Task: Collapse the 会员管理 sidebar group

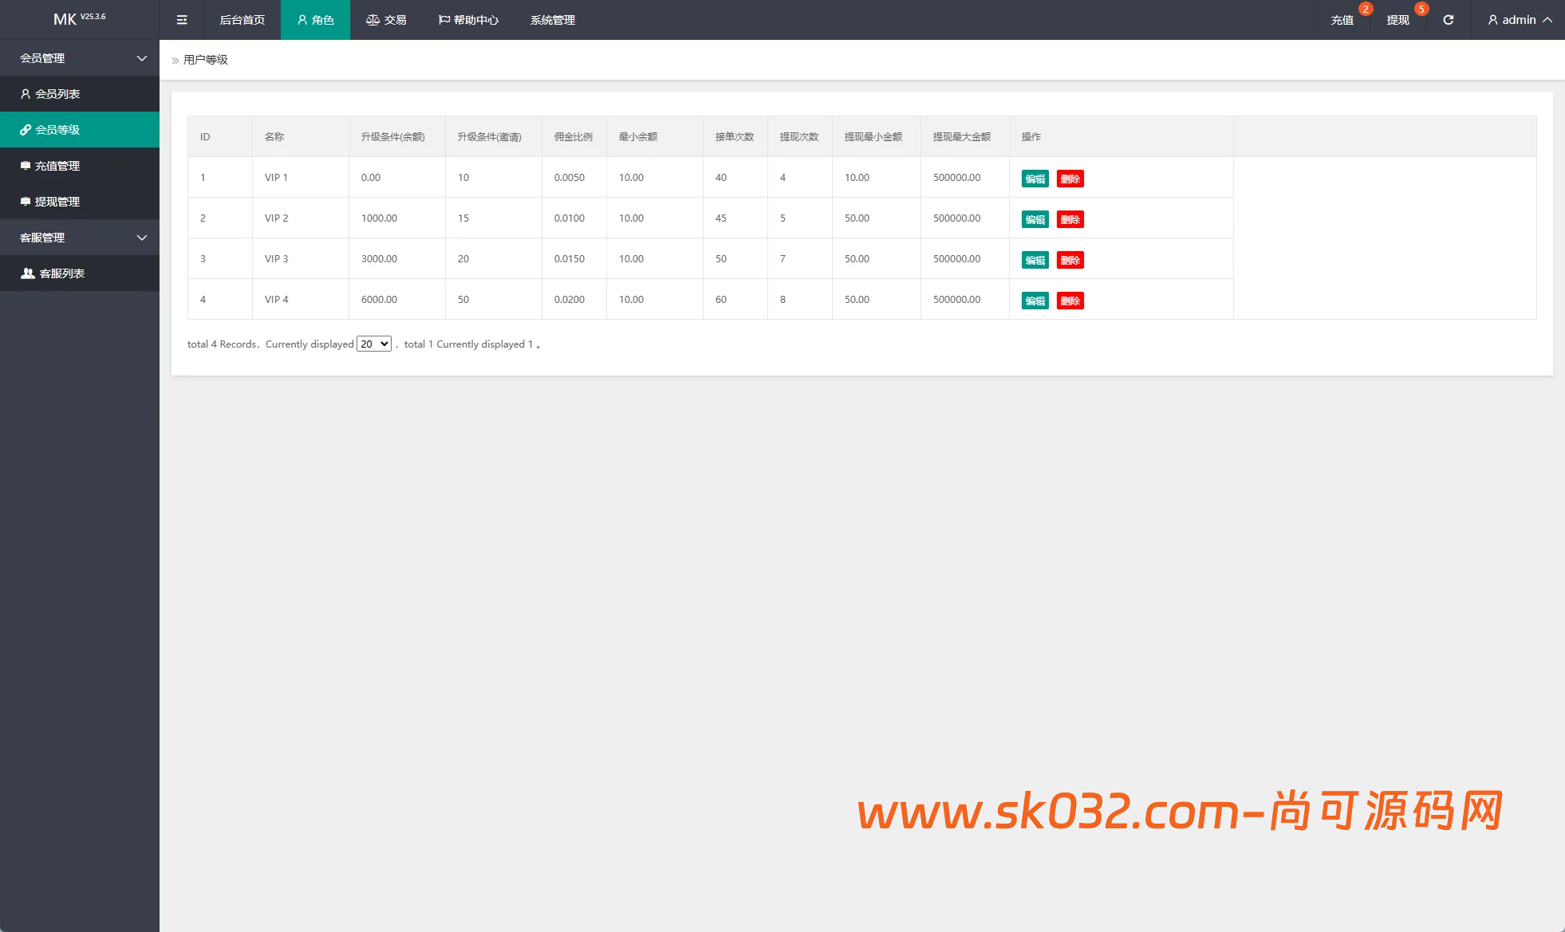Action: [x=80, y=58]
